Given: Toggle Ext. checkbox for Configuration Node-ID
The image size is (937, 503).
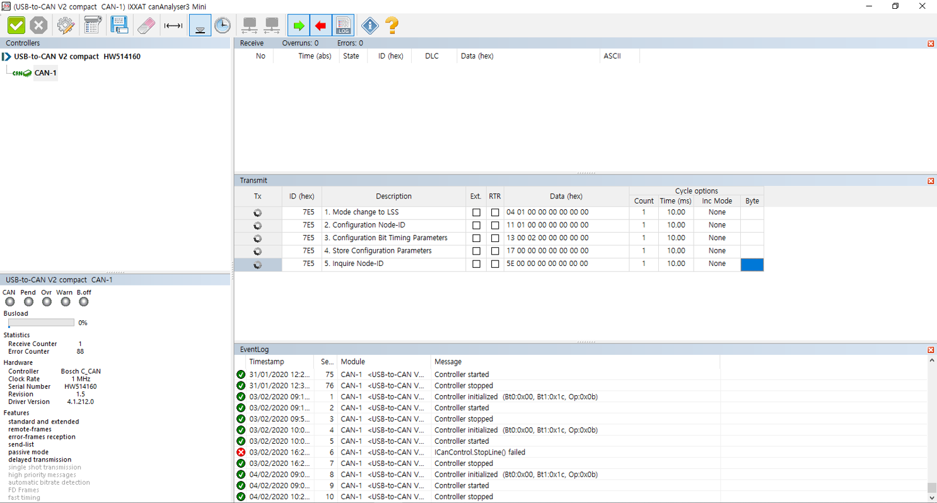Looking at the screenshot, I should (x=476, y=226).
